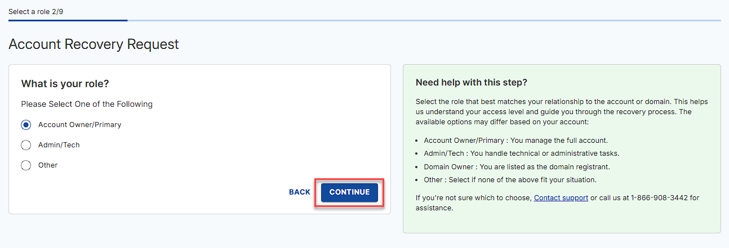Click the 'Account Recovery Request' page heading

coord(94,44)
